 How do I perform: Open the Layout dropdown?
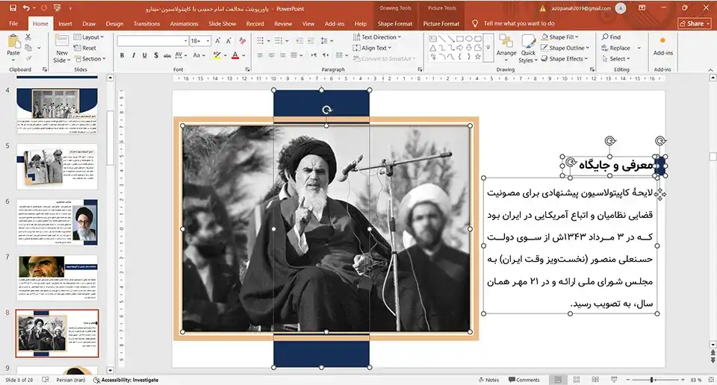pyautogui.click(x=89, y=37)
